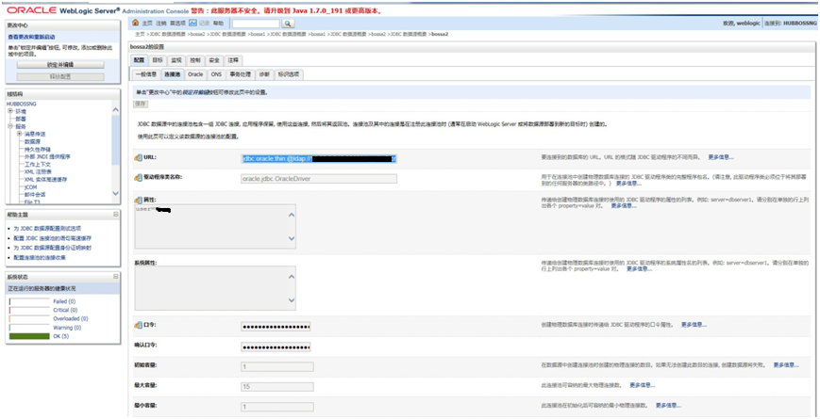
Task: Click the oracle.jdbc.OracleDriver field
Action: [319, 179]
